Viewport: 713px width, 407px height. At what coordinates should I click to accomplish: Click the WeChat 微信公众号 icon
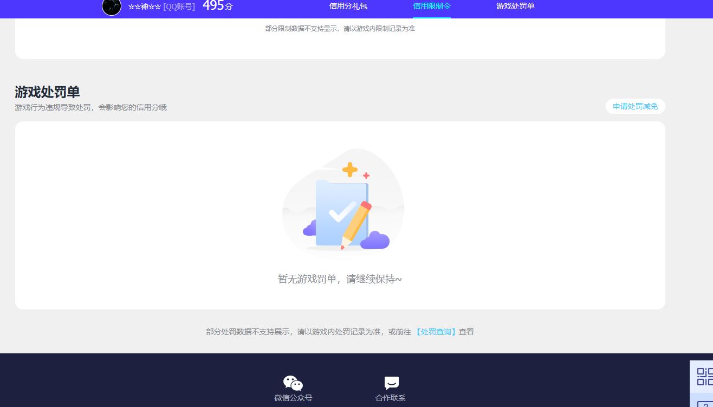coord(293,383)
